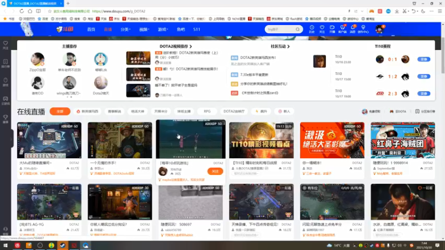This screenshot has width=445, height=250.
Task: Click the search magnifier icon
Action: 298,29
